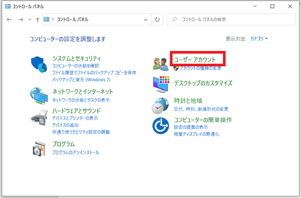The height and width of the screenshot is (198, 301).
Task: Open デバイスとプリンターの表示 link
Action: coord(75,118)
